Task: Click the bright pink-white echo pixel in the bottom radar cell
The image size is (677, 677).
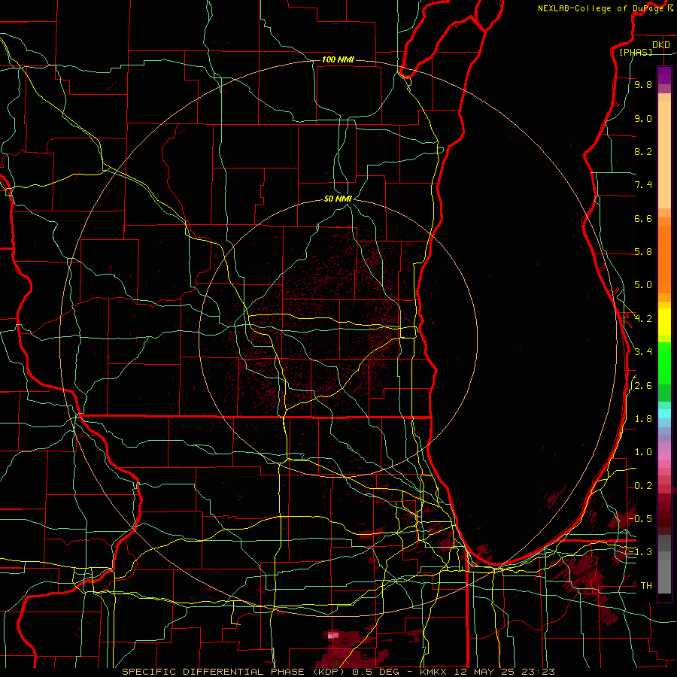Action: (x=332, y=635)
